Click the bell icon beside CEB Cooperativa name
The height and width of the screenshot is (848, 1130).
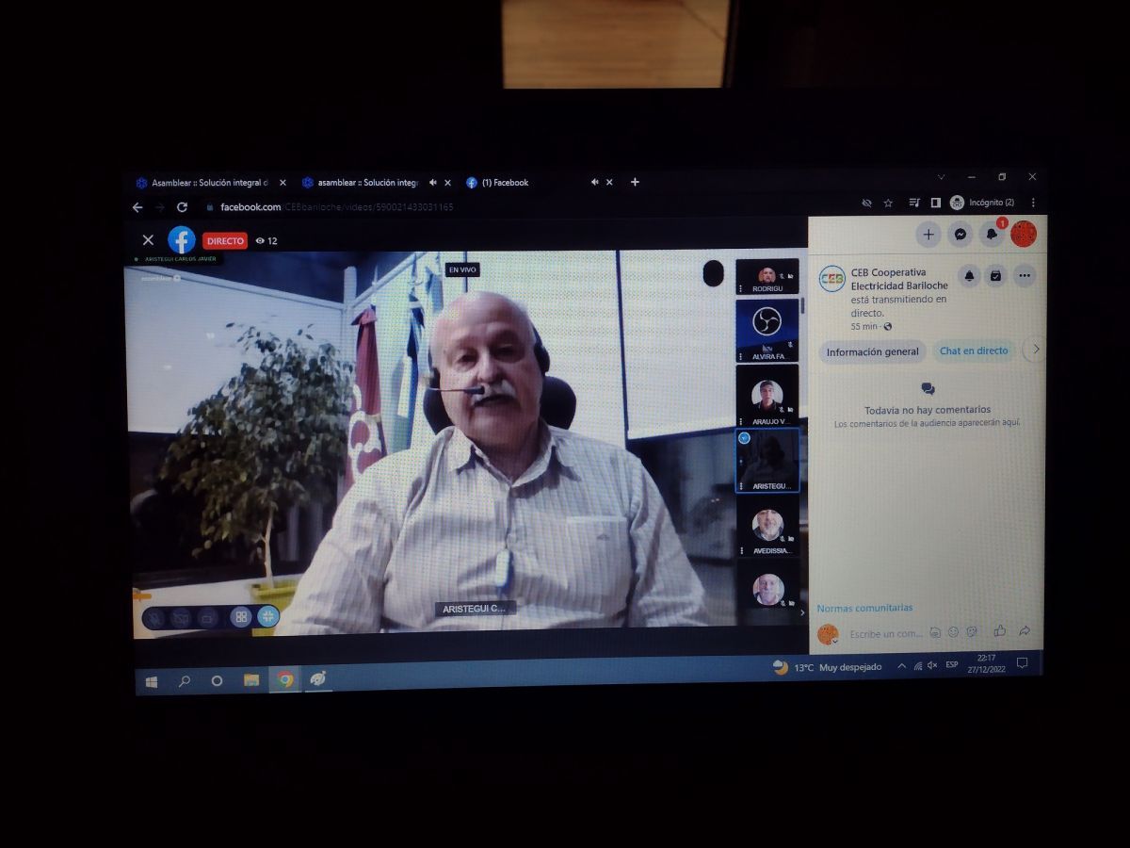(x=969, y=276)
